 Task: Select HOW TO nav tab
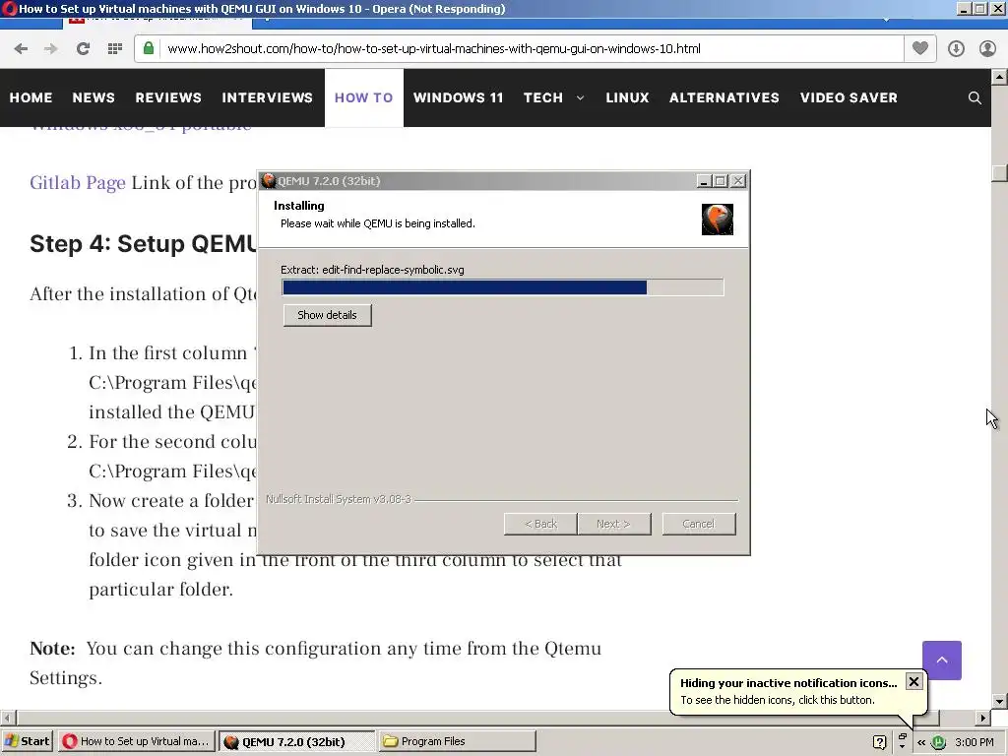[364, 97]
